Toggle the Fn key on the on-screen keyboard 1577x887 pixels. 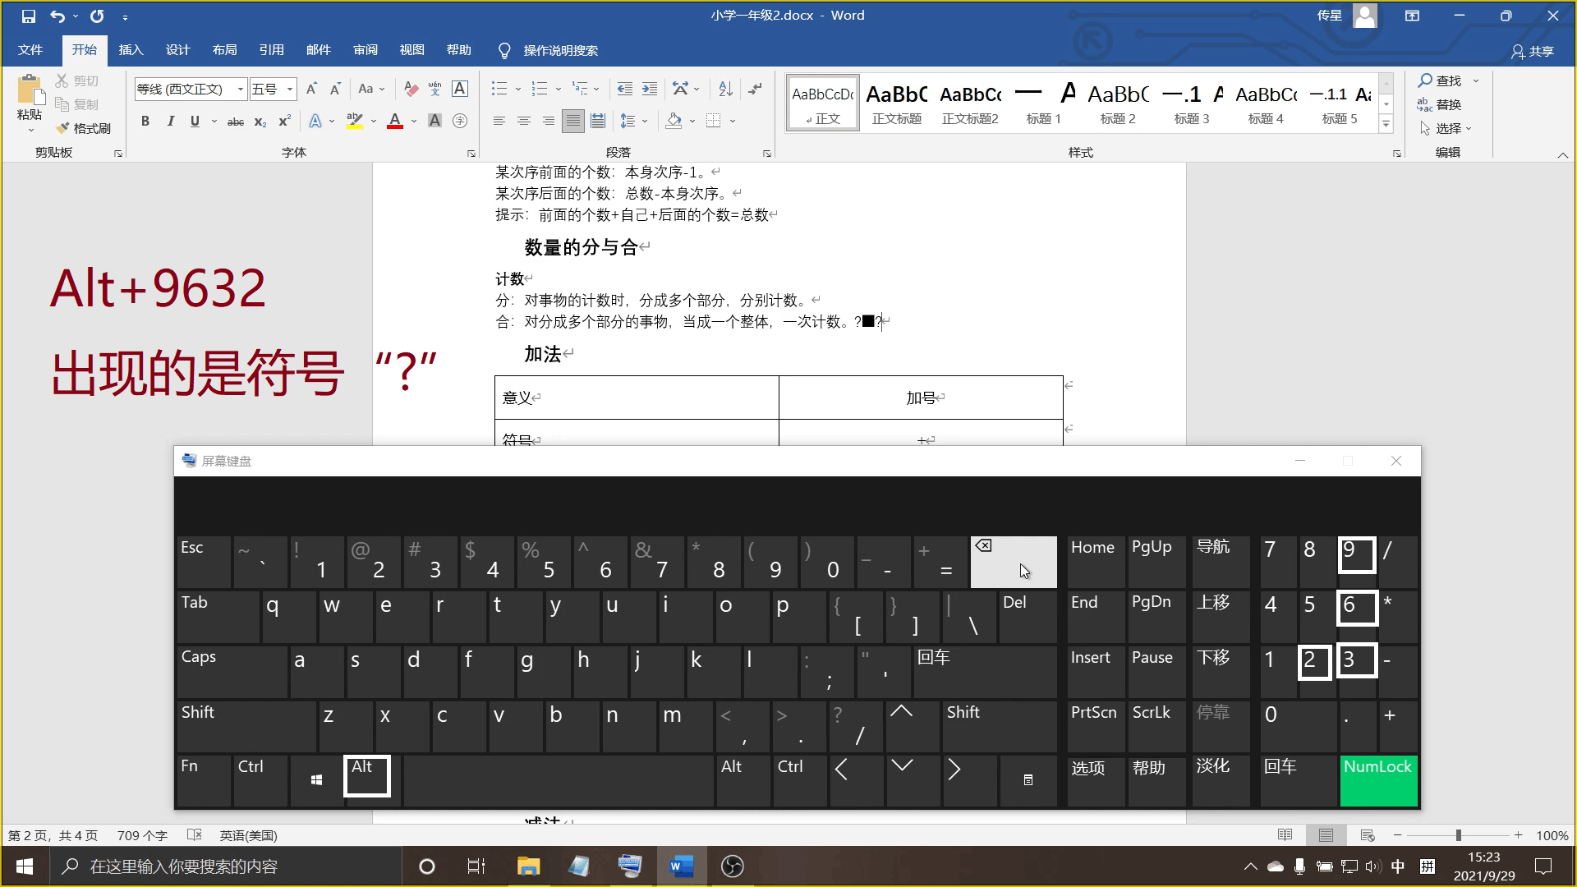click(204, 780)
